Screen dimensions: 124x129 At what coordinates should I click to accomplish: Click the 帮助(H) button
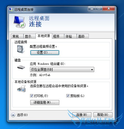(103, 115)
